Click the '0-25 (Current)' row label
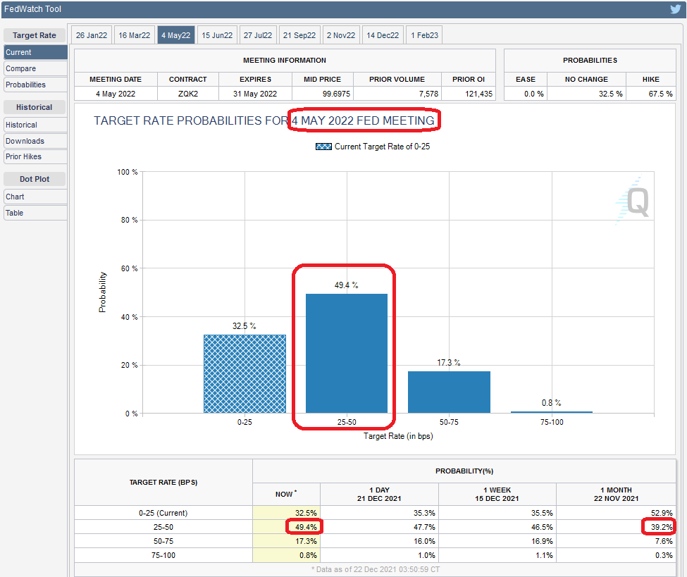The width and height of the screenshot is (687, 577). [x=163, y=513]
